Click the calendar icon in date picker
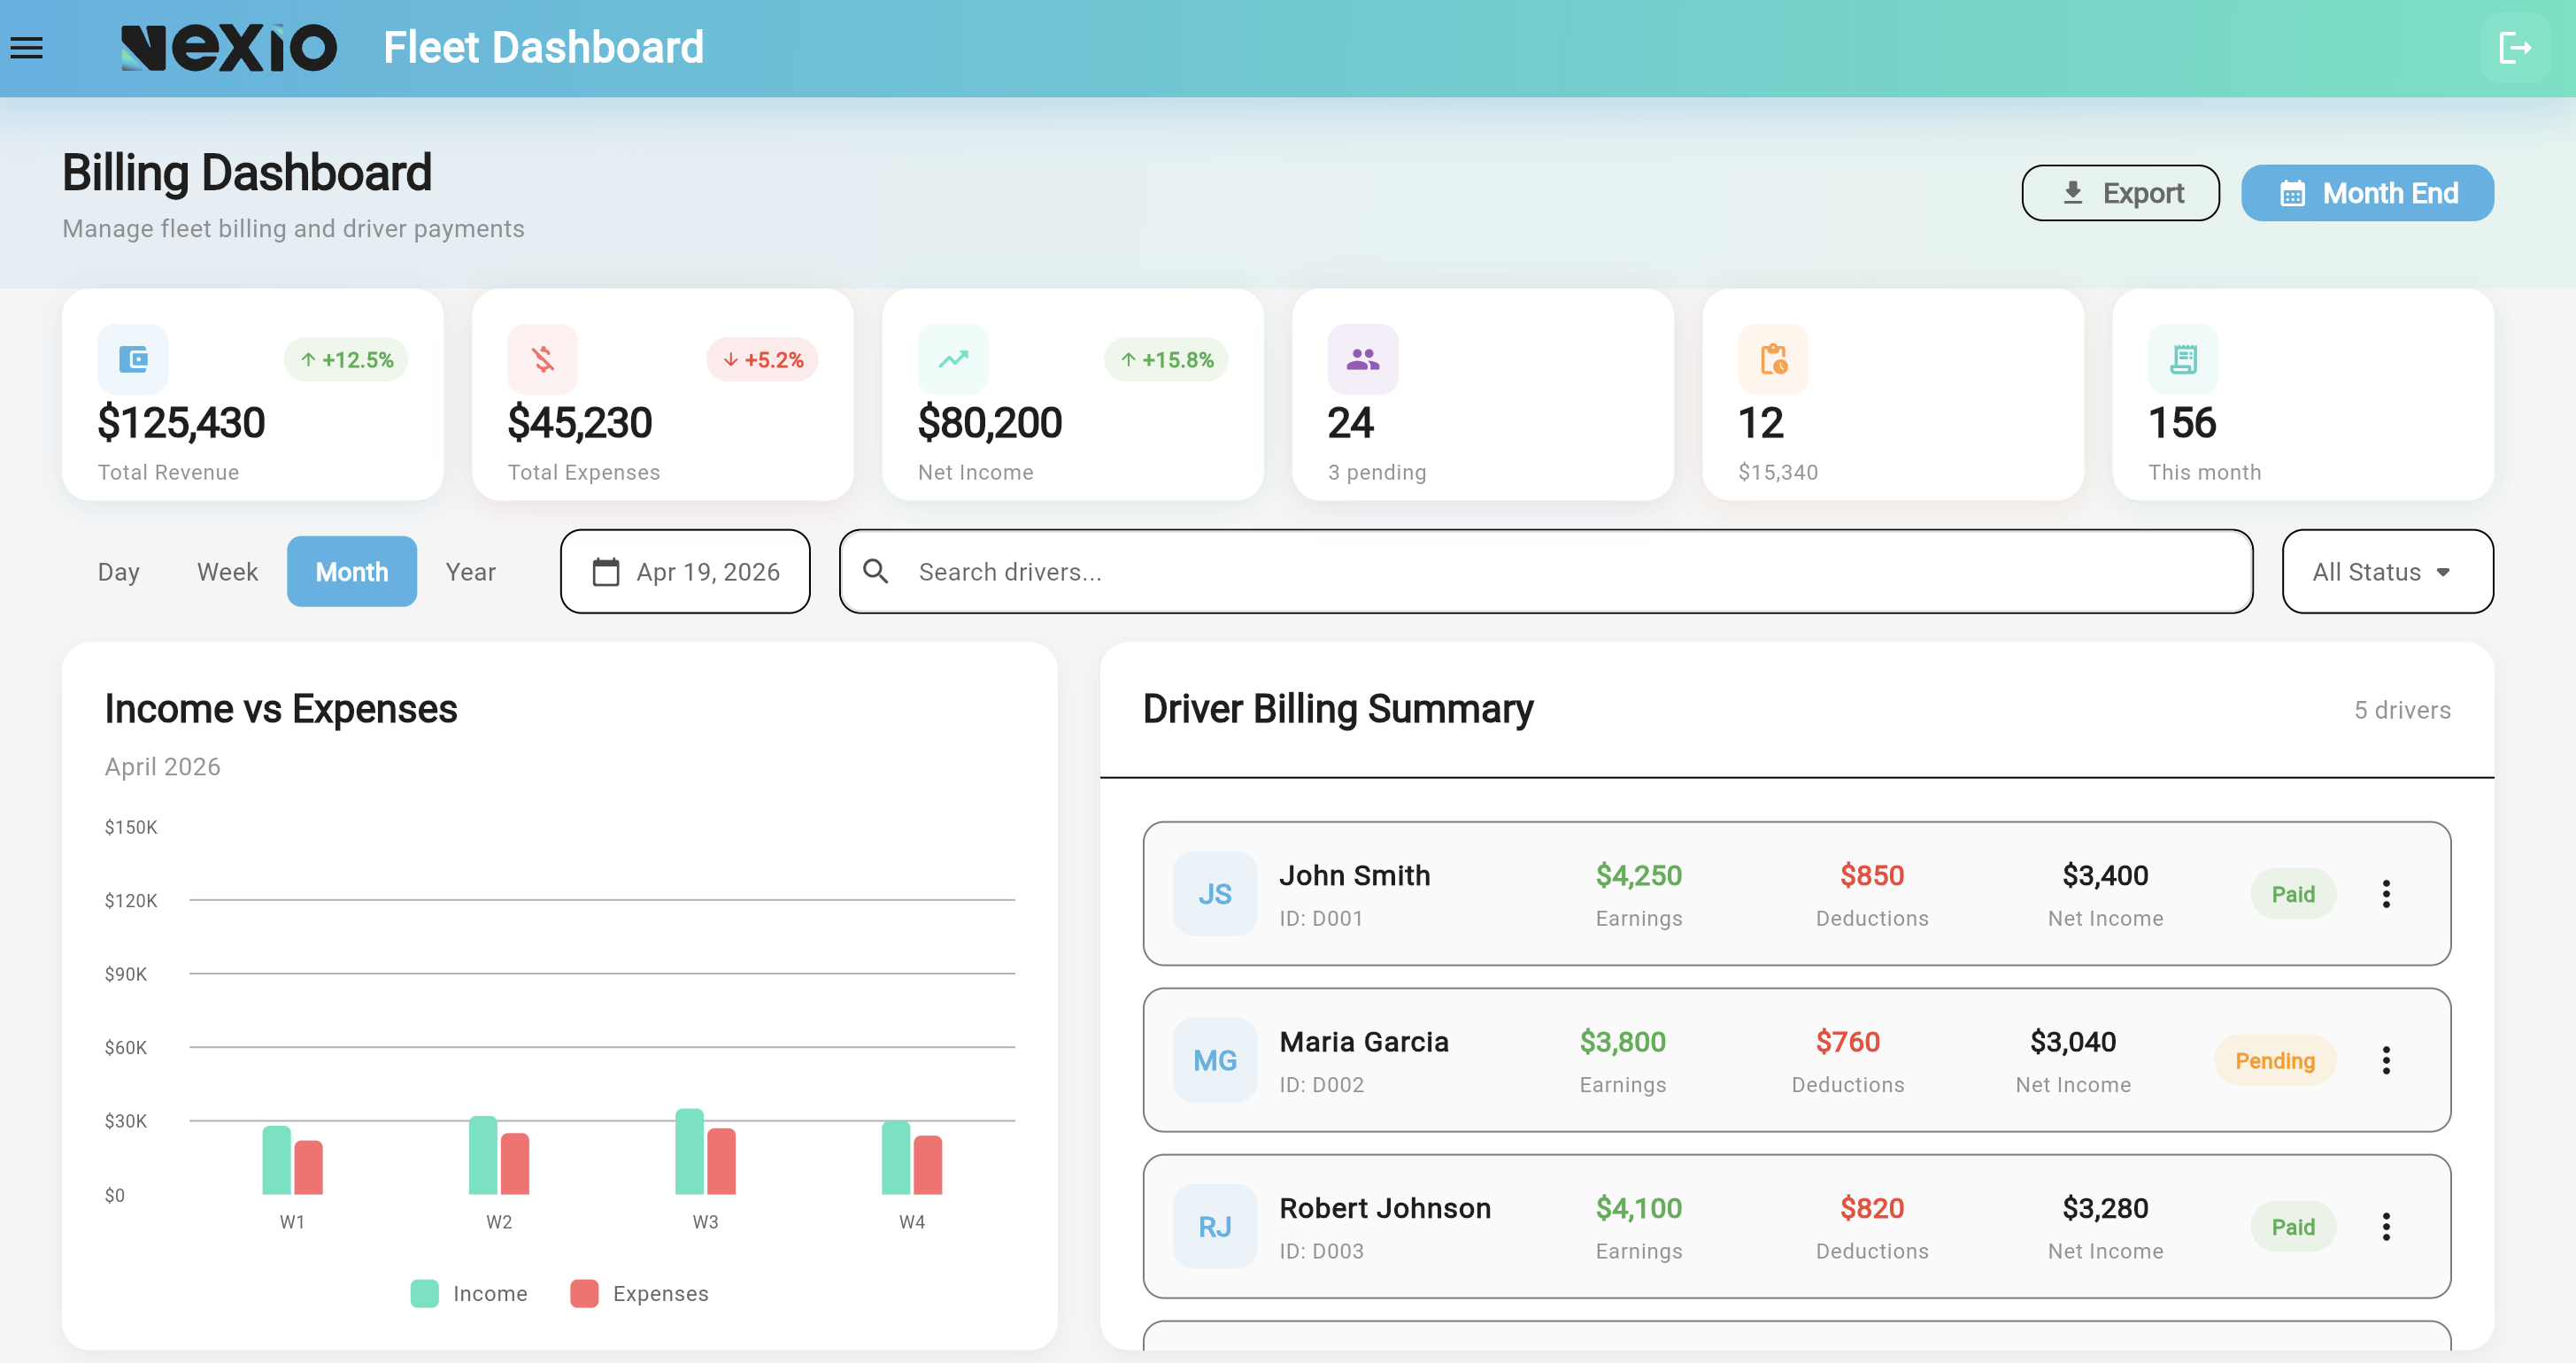Image resolution: width=2576 pixels, height=1363 pixels. (606, 572)
